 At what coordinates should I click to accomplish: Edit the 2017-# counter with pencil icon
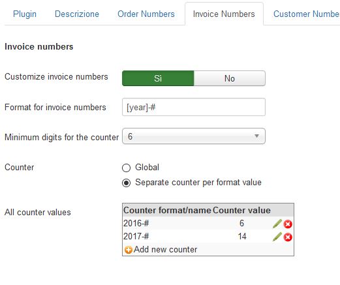point(277,237)
